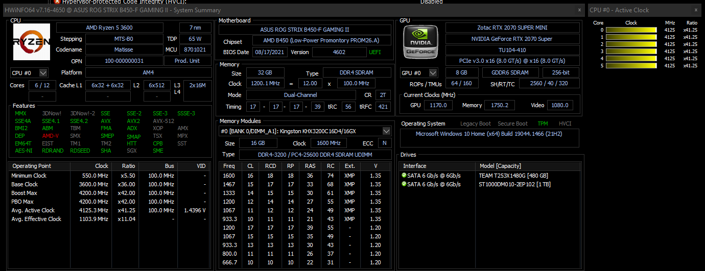705x271 pixels.
Task: Open the GPU #0 selector dropdown
Action: [419, 73]
